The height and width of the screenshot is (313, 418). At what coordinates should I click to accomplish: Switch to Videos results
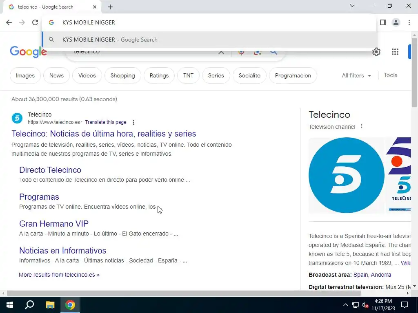pyautogui.click(x=87, y=75)
